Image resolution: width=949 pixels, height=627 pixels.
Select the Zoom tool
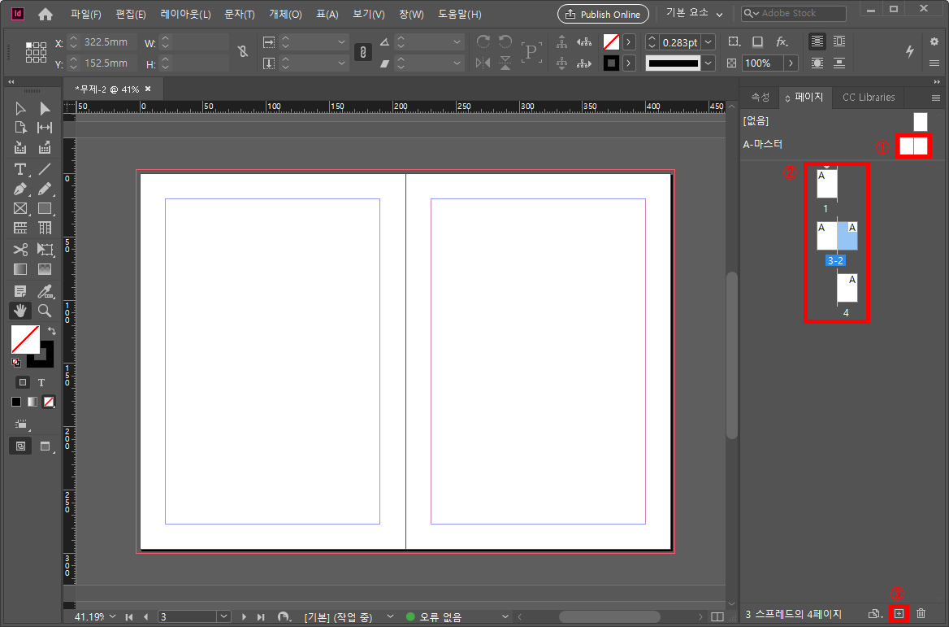(44, 311)
